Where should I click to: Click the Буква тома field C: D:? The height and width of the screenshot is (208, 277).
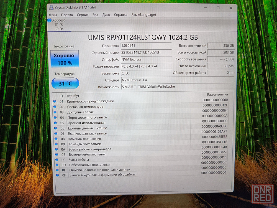(146, 73)
